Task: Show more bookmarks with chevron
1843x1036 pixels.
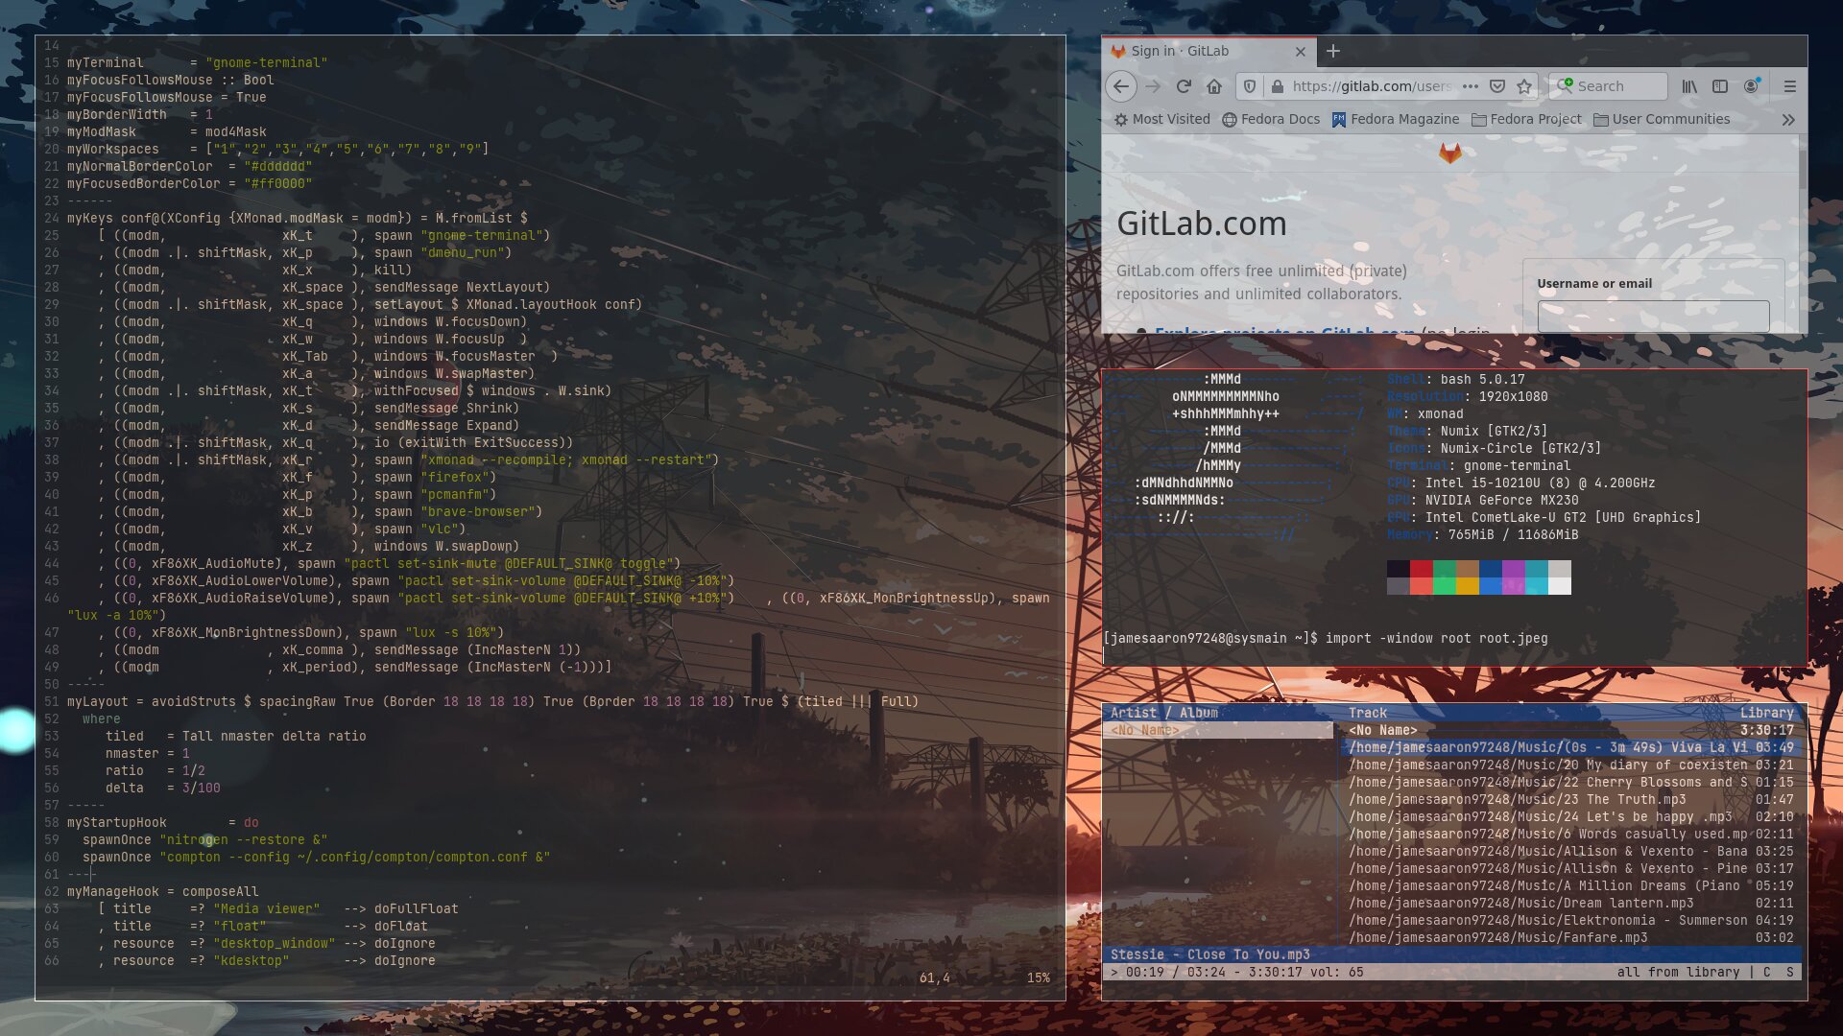Action: coord(1787,120)
